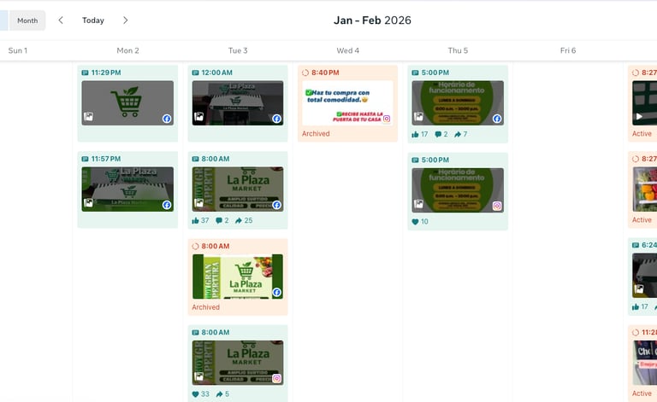This screenshot has width=657, height=402.
Task: Click the Facebook icon on the 12:00 AM post
Action: pos(277,119)
